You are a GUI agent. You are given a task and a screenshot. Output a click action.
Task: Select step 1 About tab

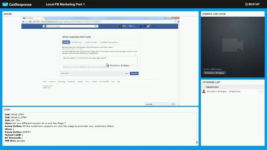[66, 42]
